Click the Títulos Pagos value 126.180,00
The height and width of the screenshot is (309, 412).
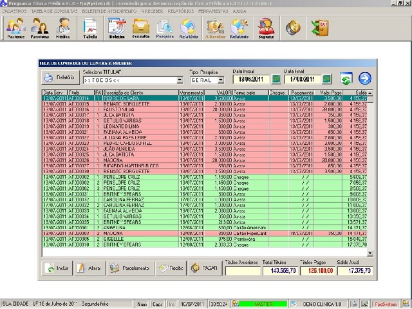pyautogui.click(x=317, y=270)
